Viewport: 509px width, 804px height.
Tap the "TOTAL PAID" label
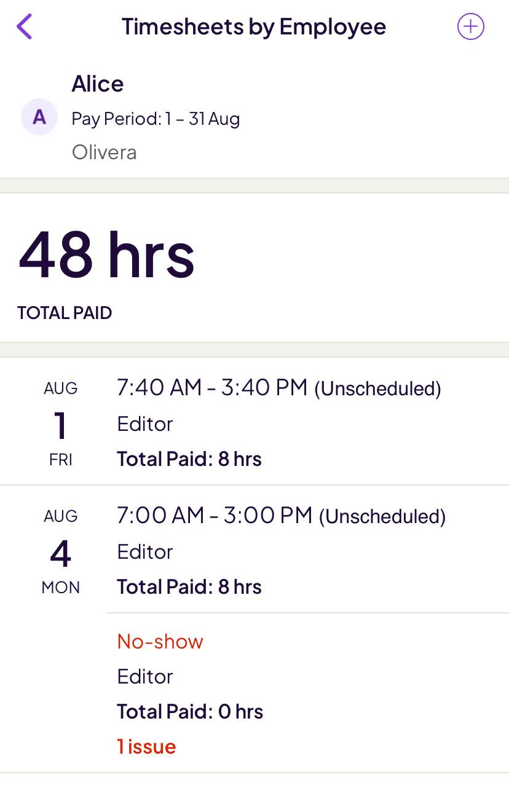(64, 313)
